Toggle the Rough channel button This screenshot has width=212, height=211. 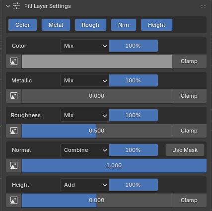click(x=90, y=25)
